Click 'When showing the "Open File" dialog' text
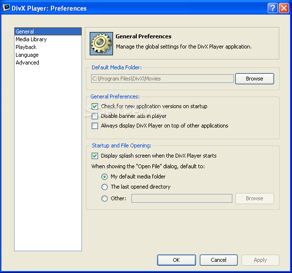 (148, 166)
